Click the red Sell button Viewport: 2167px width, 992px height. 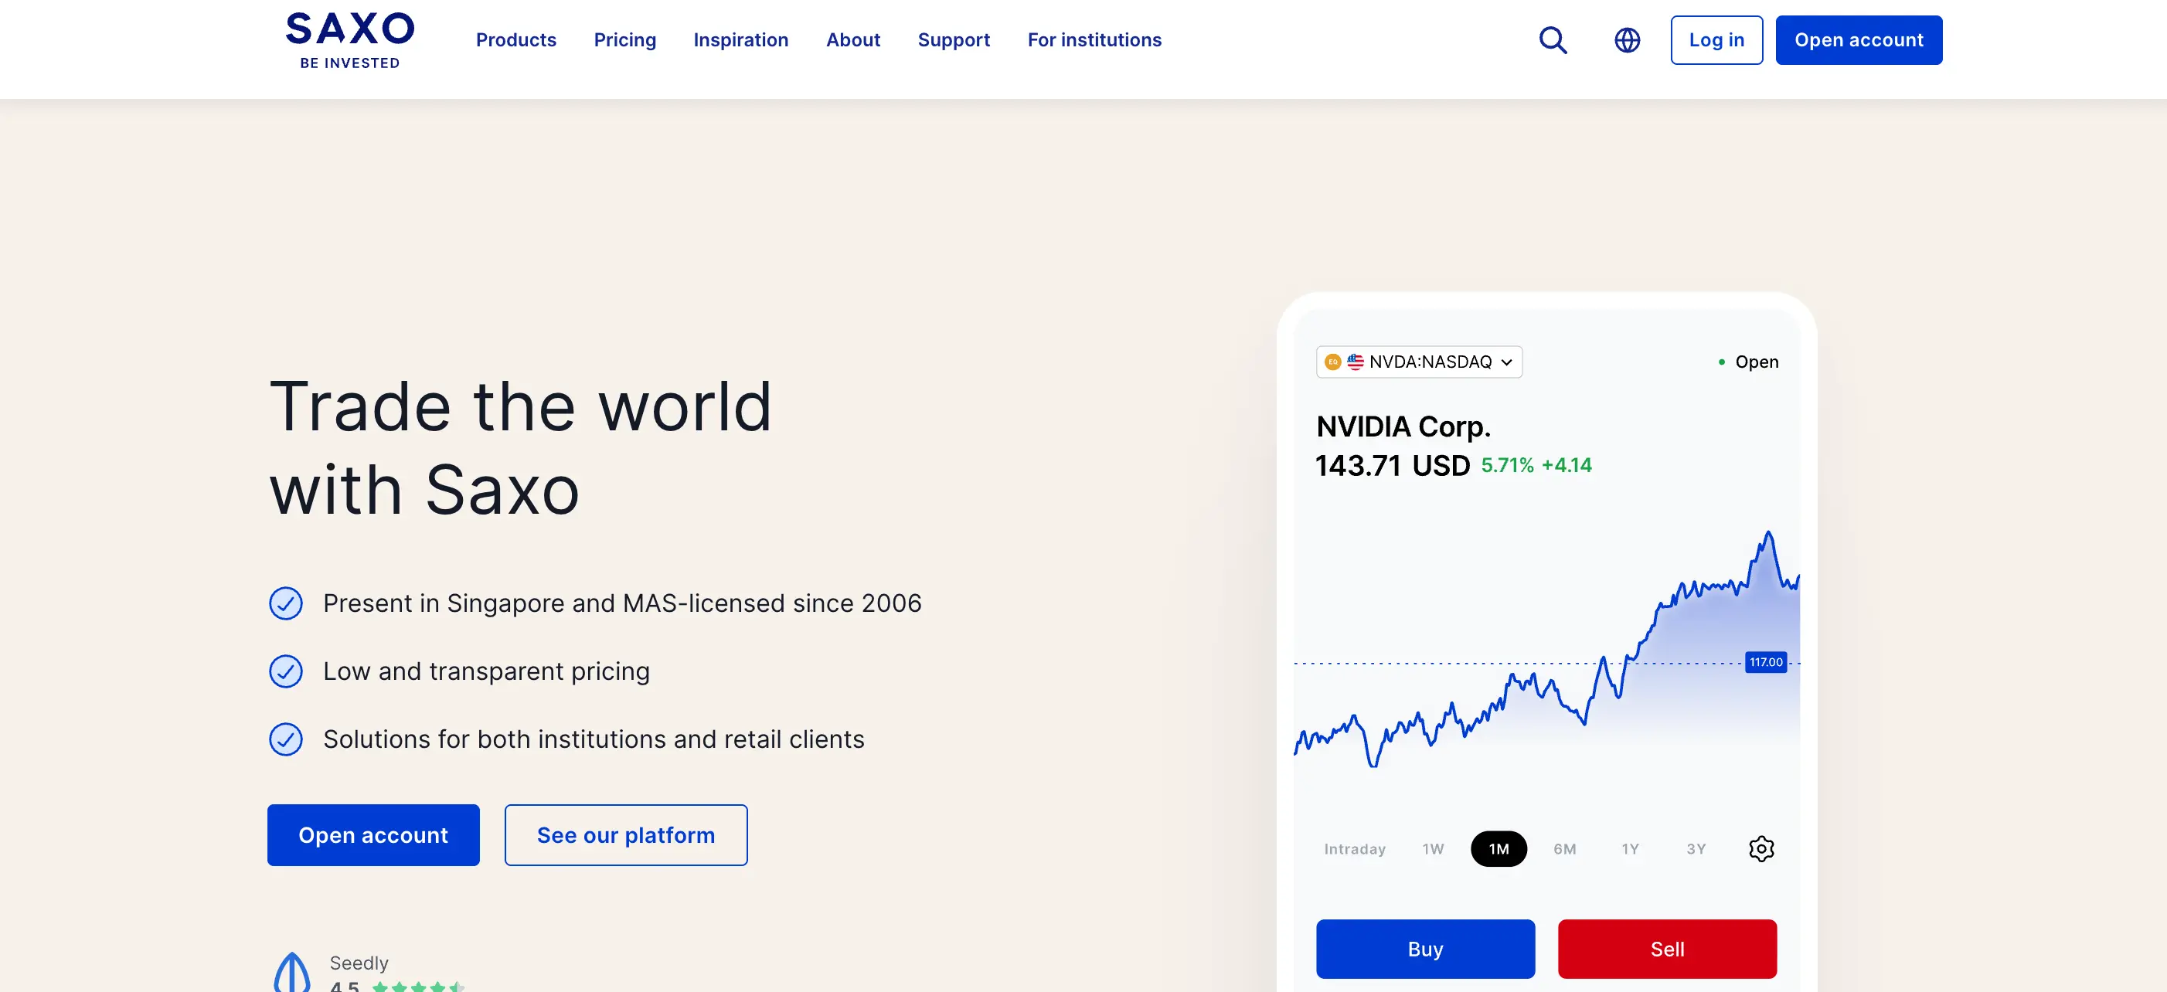point(1666,950)
